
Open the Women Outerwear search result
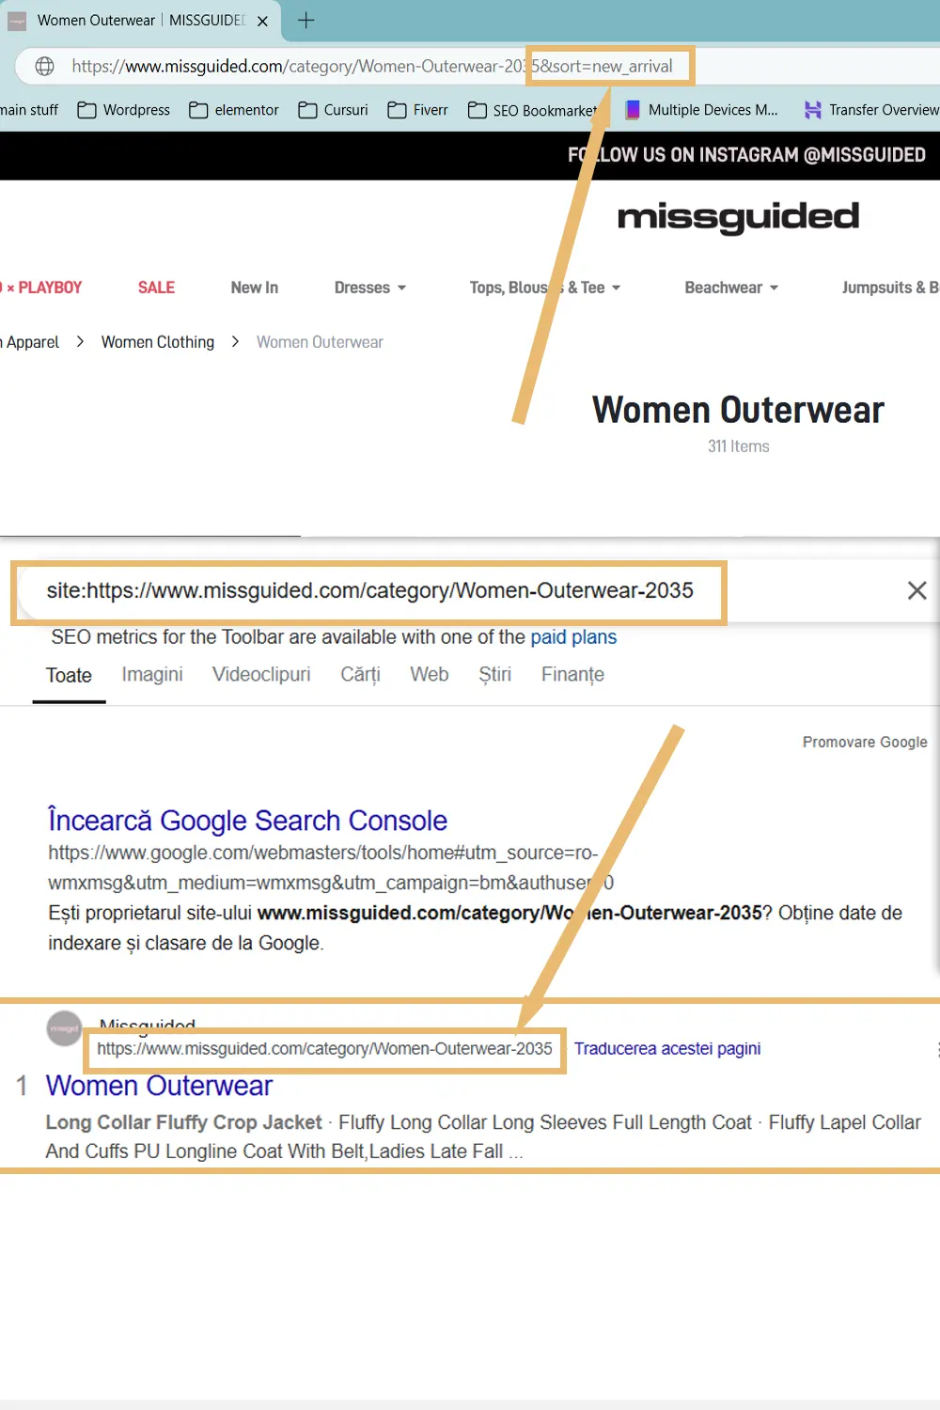tap(159, 1086)
